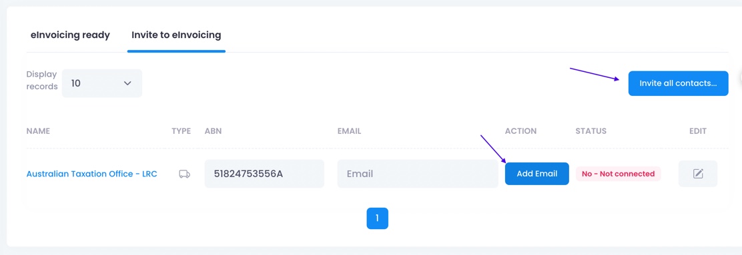This screenshot has width=742, height=255.
Task: Click the STATUS column header
Action: coord(591,131)
